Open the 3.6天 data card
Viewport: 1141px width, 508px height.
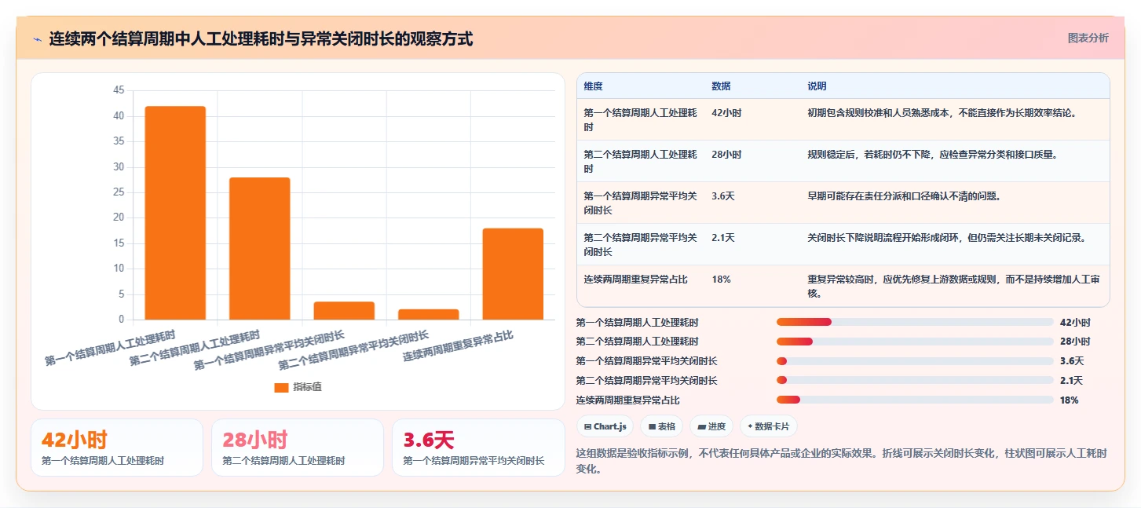tap(478, 448)
